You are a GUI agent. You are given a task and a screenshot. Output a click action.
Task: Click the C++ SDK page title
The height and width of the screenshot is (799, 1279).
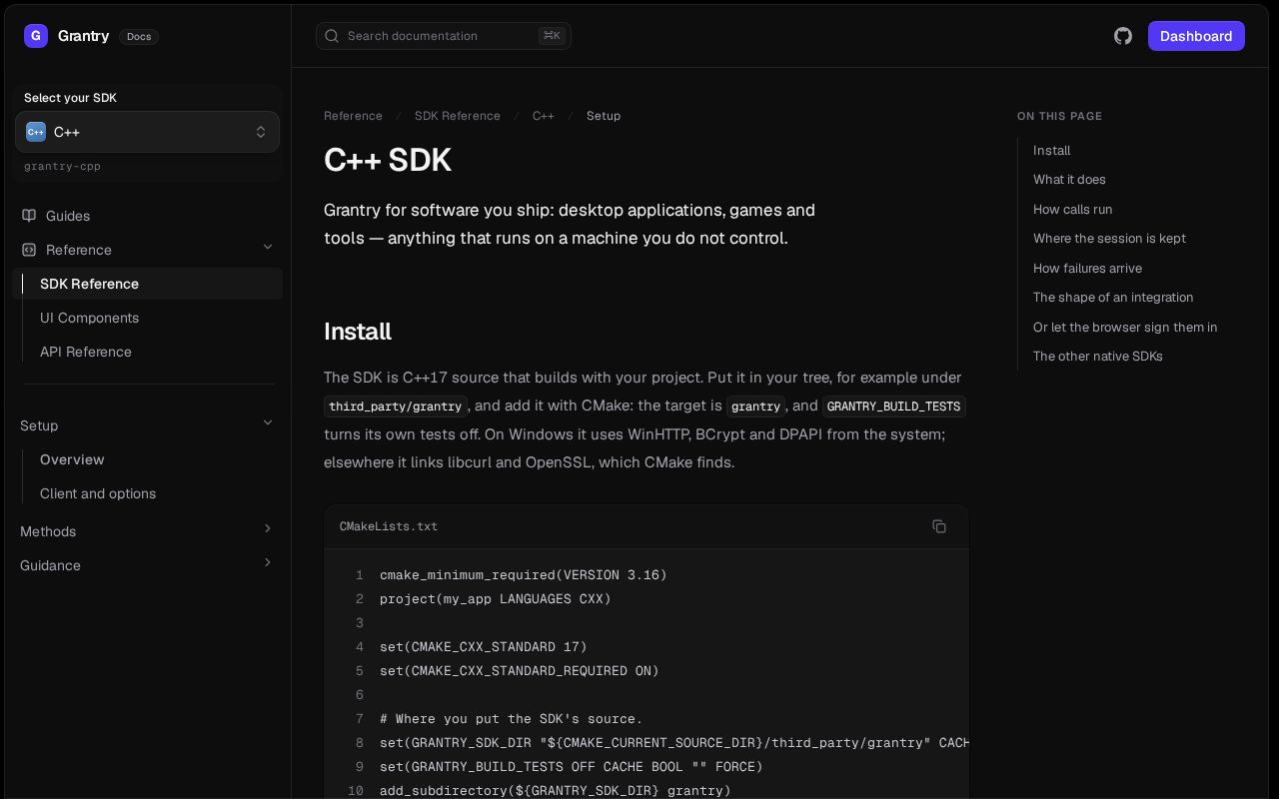click(388, 160)
